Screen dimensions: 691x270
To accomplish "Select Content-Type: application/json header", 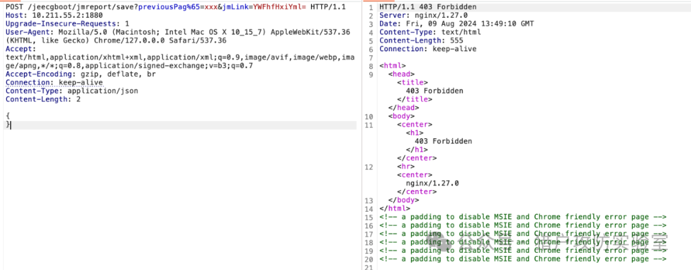I will [x=72, y=91].
